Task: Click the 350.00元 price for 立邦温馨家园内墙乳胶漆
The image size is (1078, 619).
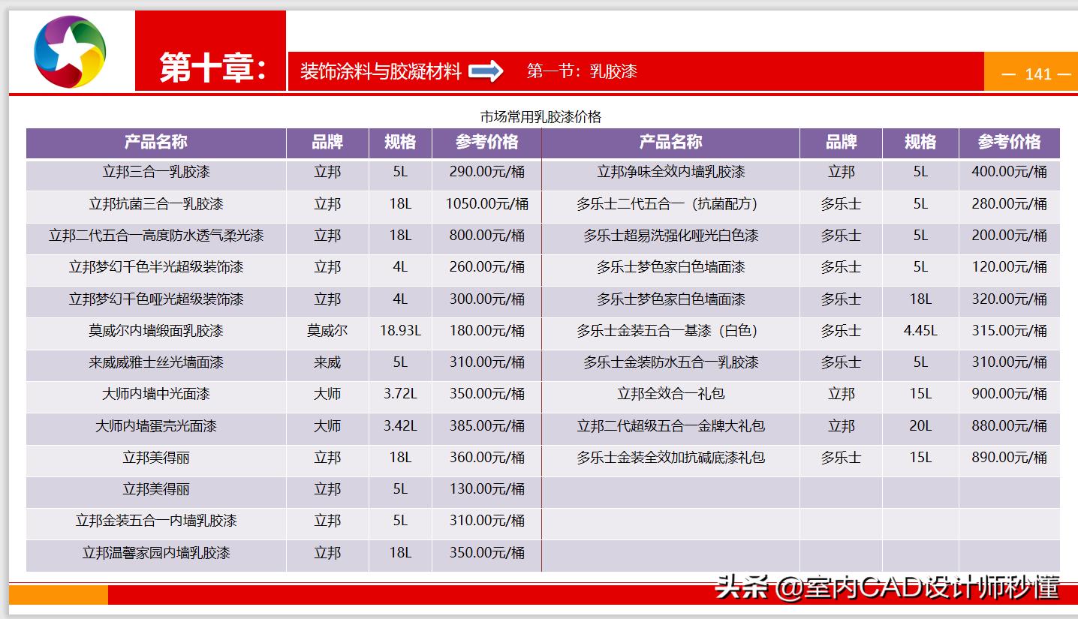Action: click(486, 552)
